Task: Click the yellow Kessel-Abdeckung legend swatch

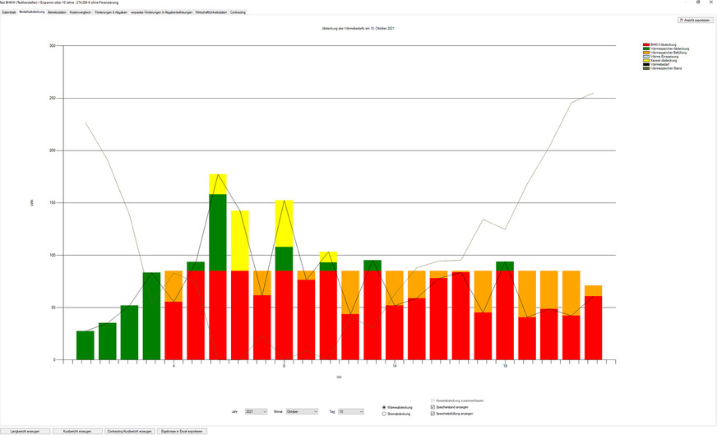Action: [x=645, y=60]
